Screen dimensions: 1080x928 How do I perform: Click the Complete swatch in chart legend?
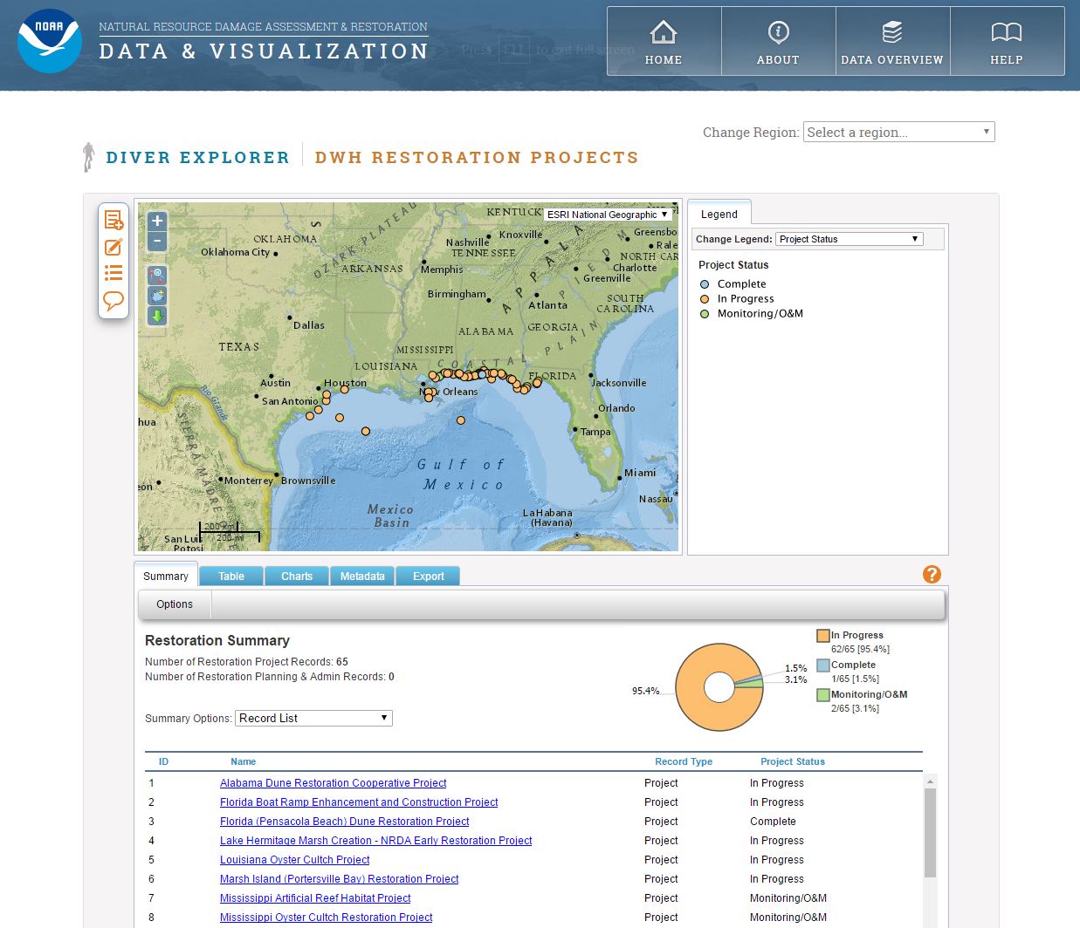click(822, 665)
